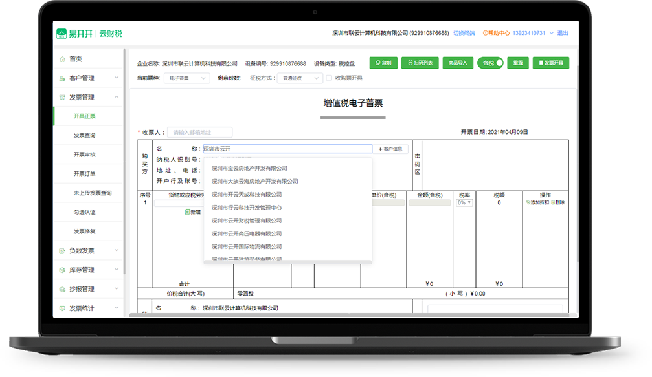Click the 货物或应税劳务 name input in row 1
This screenshot has width=652, height=377.
[179, 203]
